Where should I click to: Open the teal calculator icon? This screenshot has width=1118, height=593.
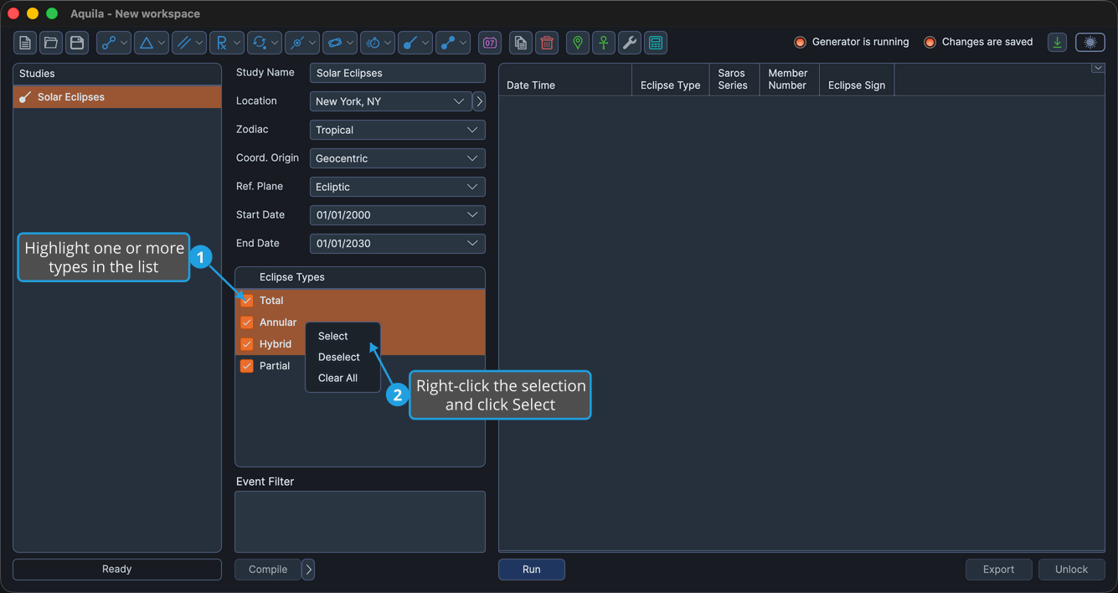pos(656,43)
